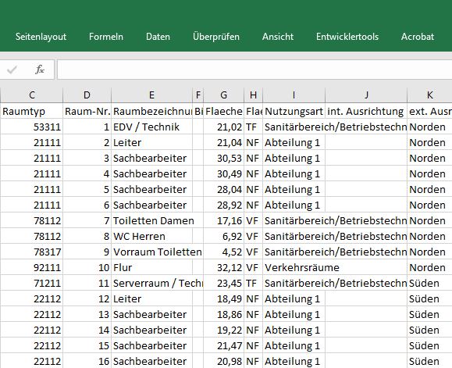
Task: Select the area cell 17,16
Action: click(x=224, y=220)
